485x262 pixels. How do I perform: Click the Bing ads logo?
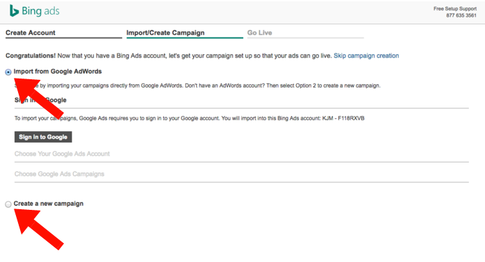point(34,11)
